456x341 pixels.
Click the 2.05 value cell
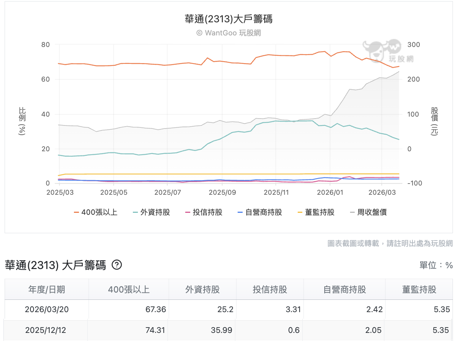coord(344,330)
